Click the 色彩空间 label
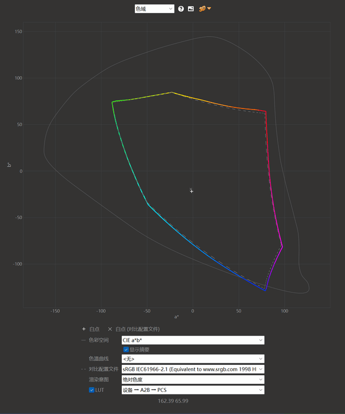The height and width of the screenshot is (414, 345). pyautogui.click(x=99, y=340)
